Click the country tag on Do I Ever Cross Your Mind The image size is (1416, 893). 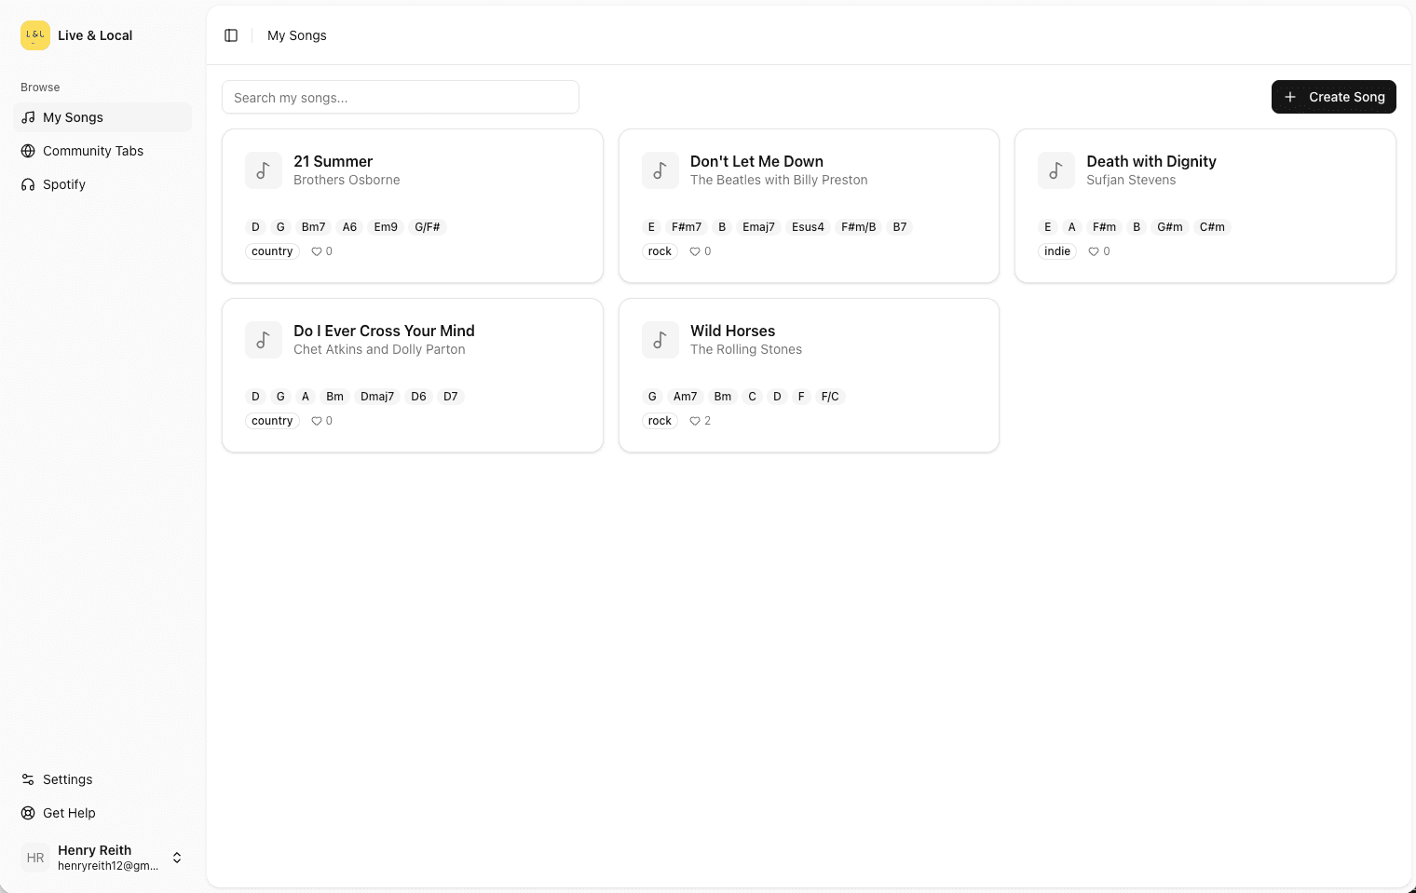(271, 421)
